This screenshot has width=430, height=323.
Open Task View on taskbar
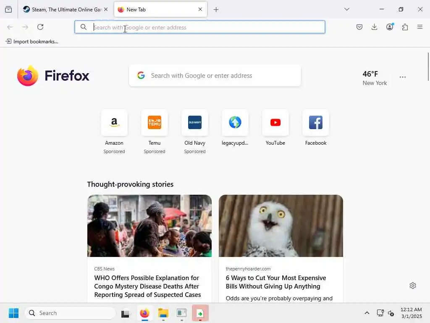125,313
